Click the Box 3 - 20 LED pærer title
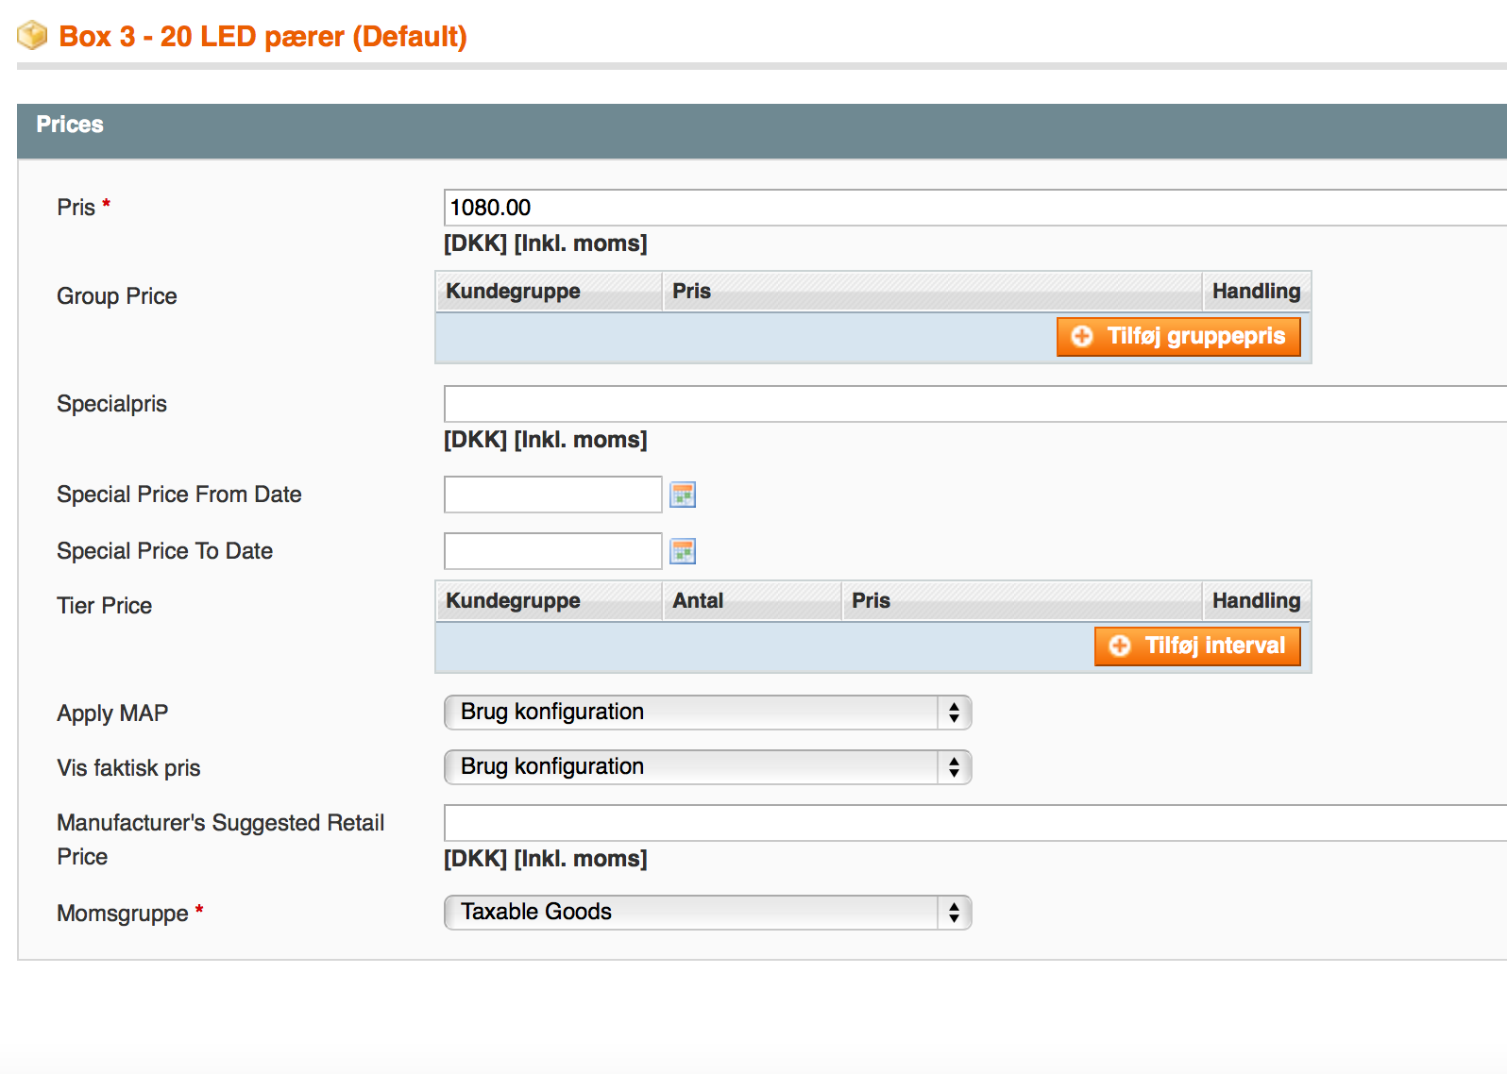Screen dimensions: 1507x1074 (262, 37)
